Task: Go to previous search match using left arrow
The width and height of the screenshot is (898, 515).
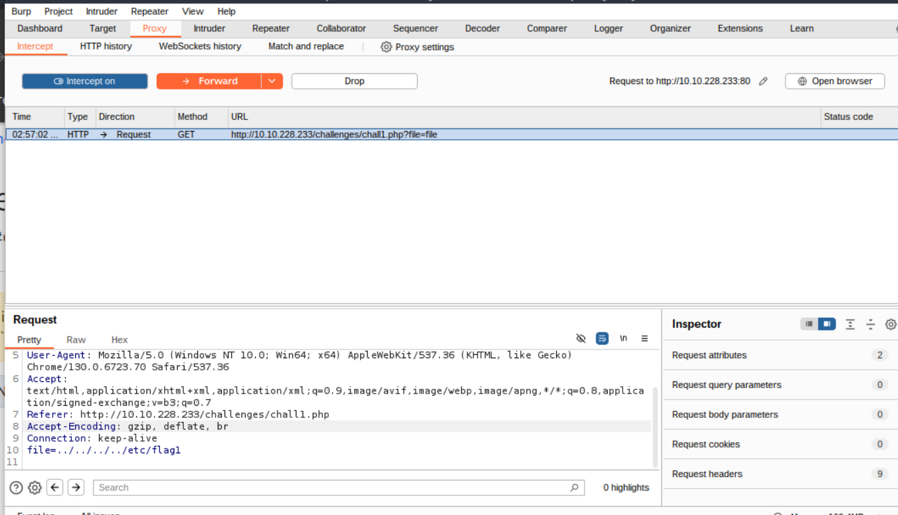Action: pyautogui.click(x=55, y=487)
